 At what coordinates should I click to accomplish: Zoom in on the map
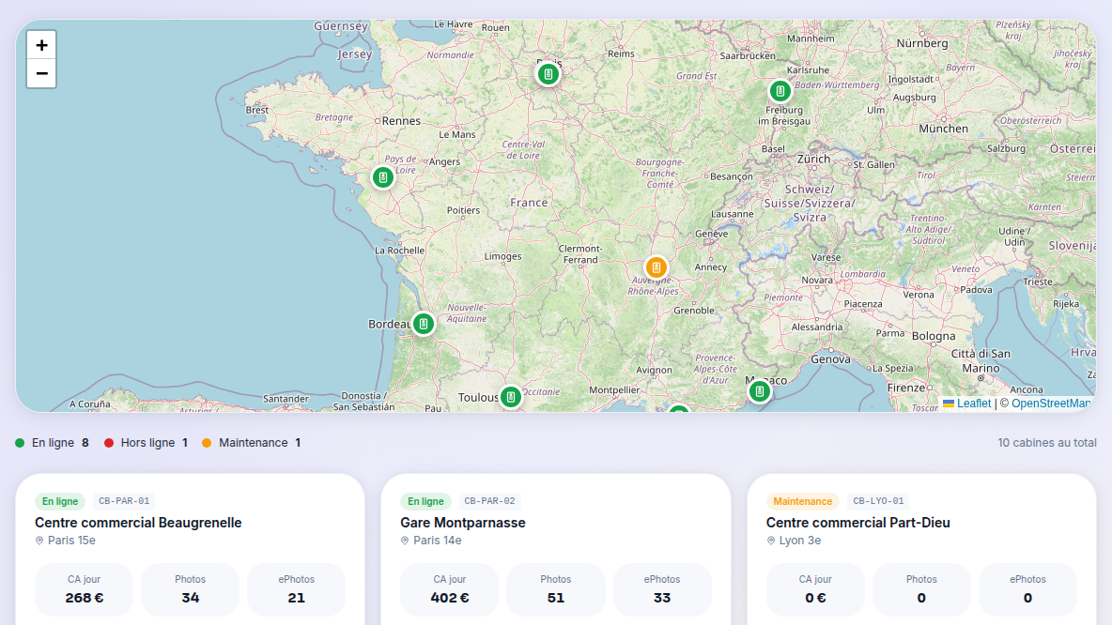coord(41,45)
